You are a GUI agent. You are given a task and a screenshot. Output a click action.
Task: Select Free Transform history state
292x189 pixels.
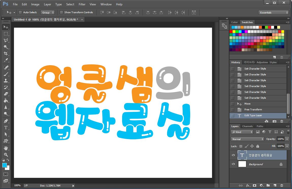click(x=258, y=110)
